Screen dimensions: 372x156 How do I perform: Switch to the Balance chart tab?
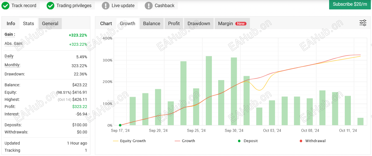point(152,23)
